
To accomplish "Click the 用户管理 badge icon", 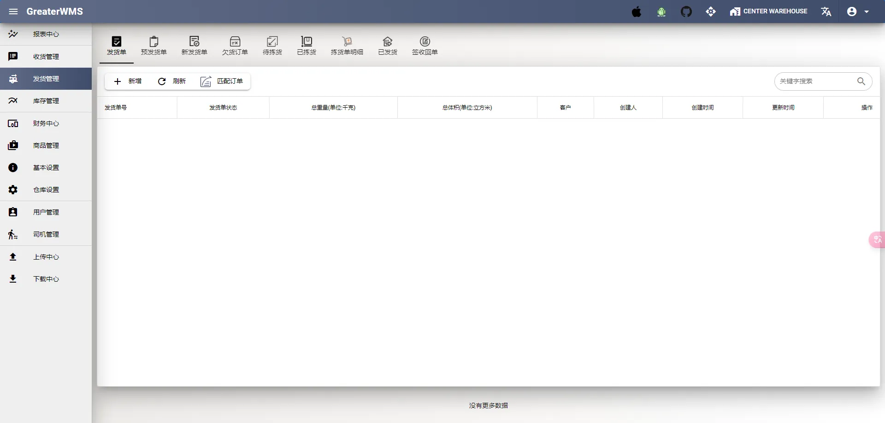I will [x=13, y=212].
